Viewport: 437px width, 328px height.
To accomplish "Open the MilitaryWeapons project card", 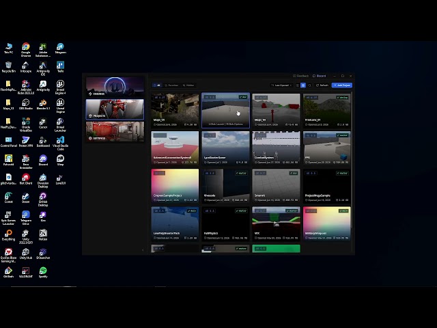I will (327, 223).
